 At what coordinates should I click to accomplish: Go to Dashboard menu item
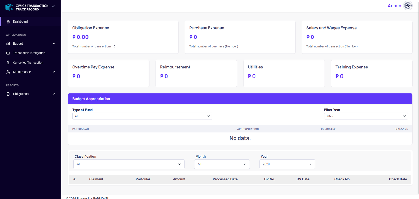31,21
